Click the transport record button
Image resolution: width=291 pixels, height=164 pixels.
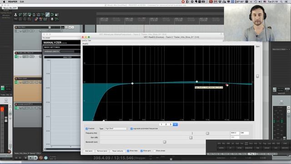[x=41, y=158]
